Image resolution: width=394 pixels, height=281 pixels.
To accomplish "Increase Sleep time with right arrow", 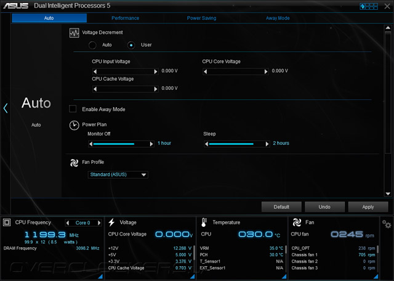I will [x=267, y=144].
